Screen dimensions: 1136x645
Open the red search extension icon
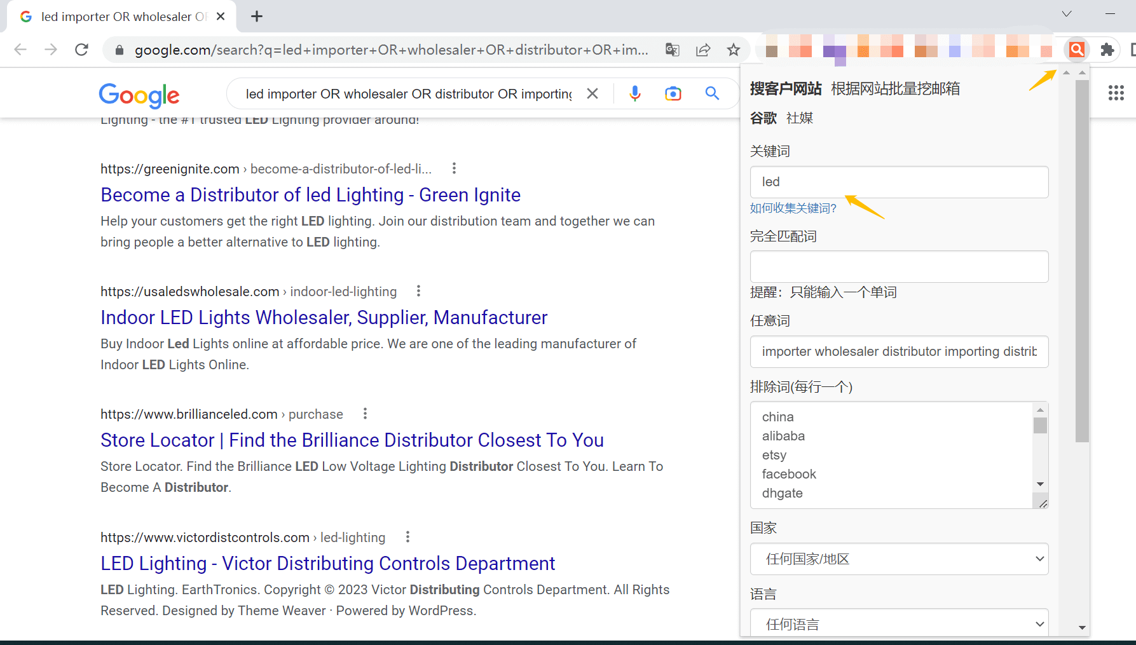[1077, 50]
